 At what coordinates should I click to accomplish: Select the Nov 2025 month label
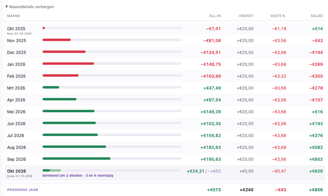tap(16, 41)
